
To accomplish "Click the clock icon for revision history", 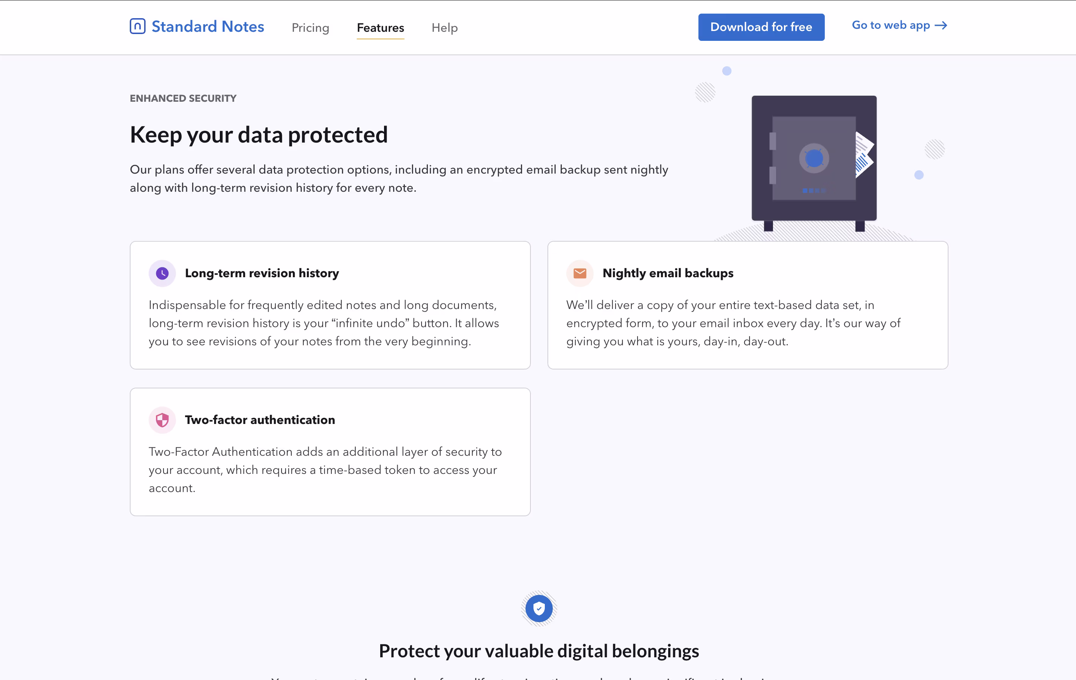I will (162, 273).
